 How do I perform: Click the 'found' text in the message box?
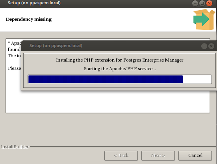tap(14, 49)
